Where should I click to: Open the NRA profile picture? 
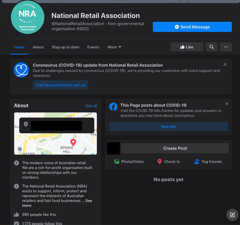click(28, 17)
